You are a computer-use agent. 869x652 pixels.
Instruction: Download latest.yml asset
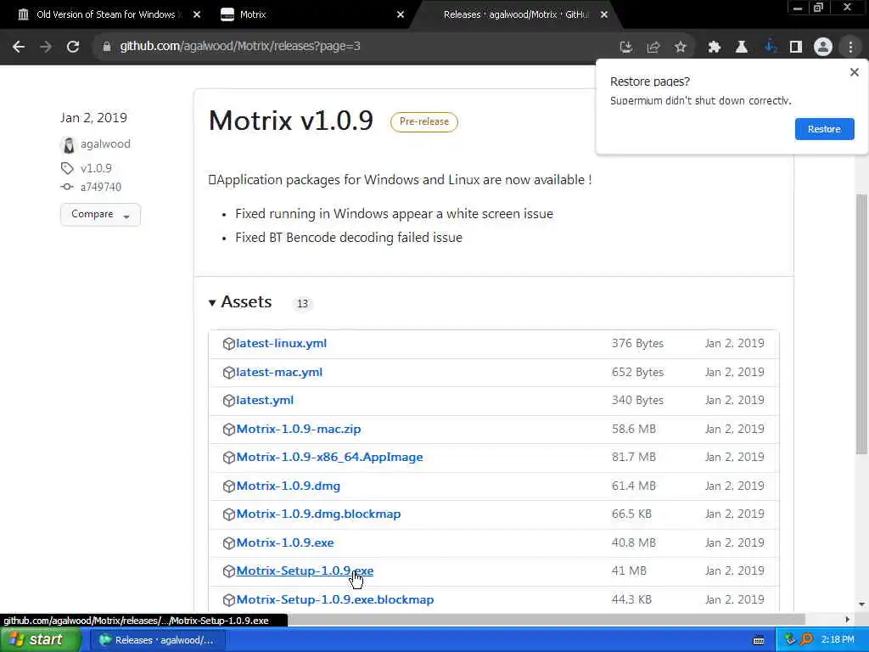pyautogui.click(x=265, y=401)
